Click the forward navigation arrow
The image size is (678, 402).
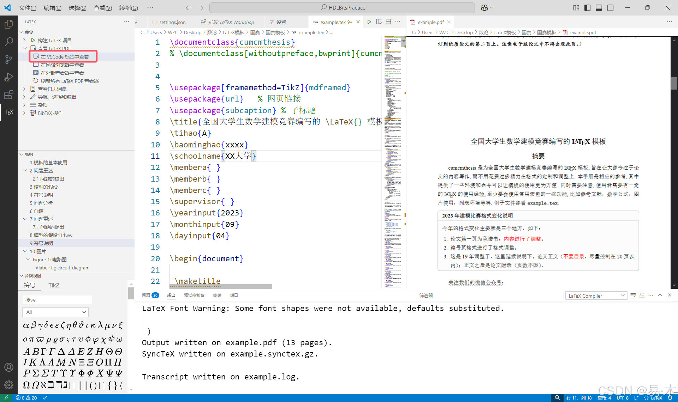[x=200, y=7]
